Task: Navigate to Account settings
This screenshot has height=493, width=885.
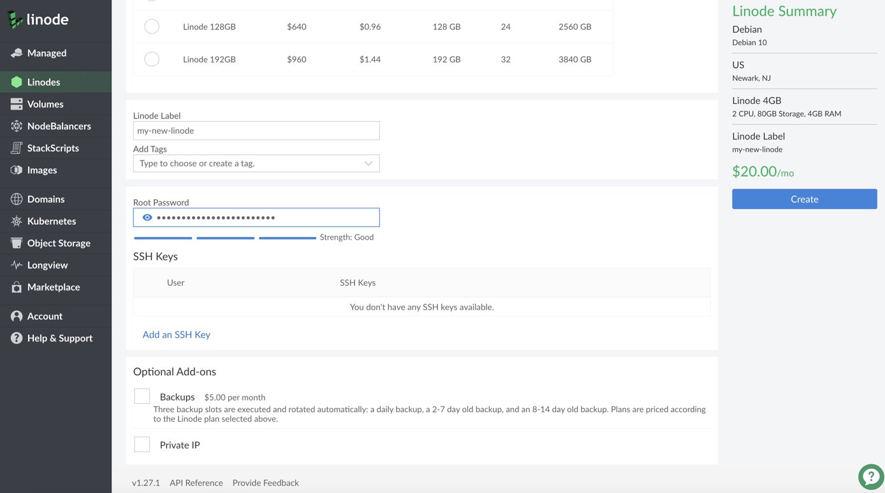Action: pyautogui.click(x=45, y=316)
